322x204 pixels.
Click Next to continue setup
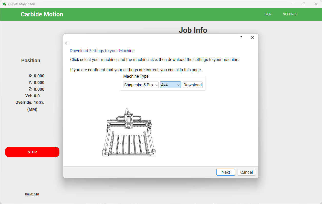[226, 172]
